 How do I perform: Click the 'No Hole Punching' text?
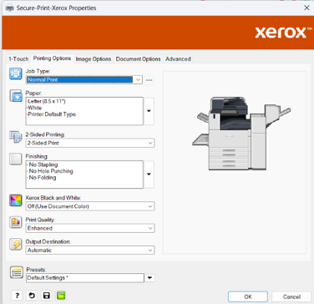(50, 171)
